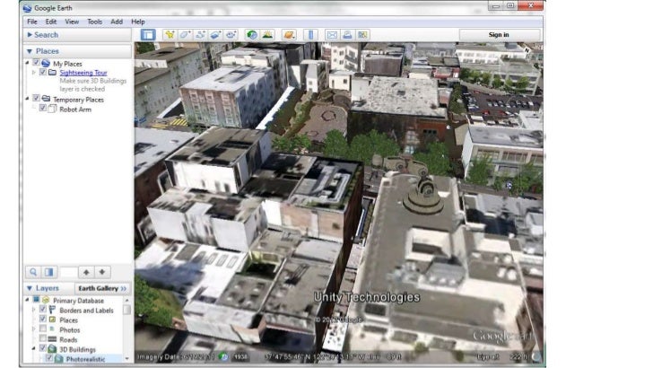Click the Robot Arm model icon
Viewport: 653px width, 368px height.
[x=52, y=109]
